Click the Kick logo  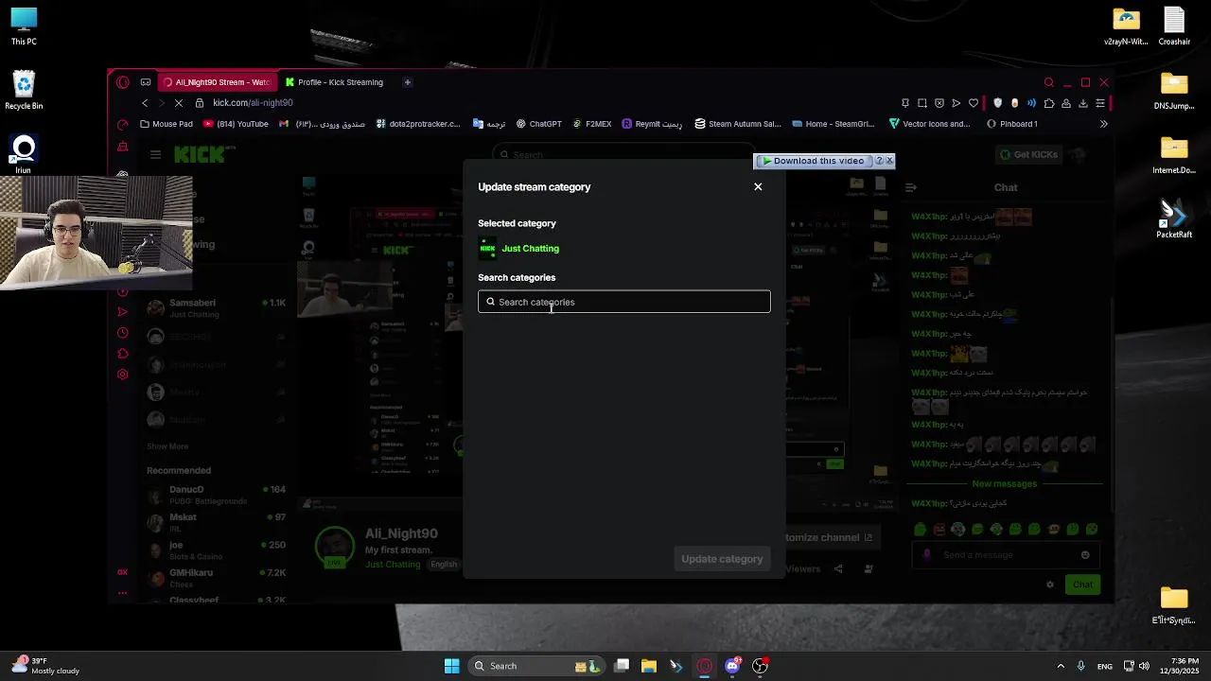tap(200, 155)
